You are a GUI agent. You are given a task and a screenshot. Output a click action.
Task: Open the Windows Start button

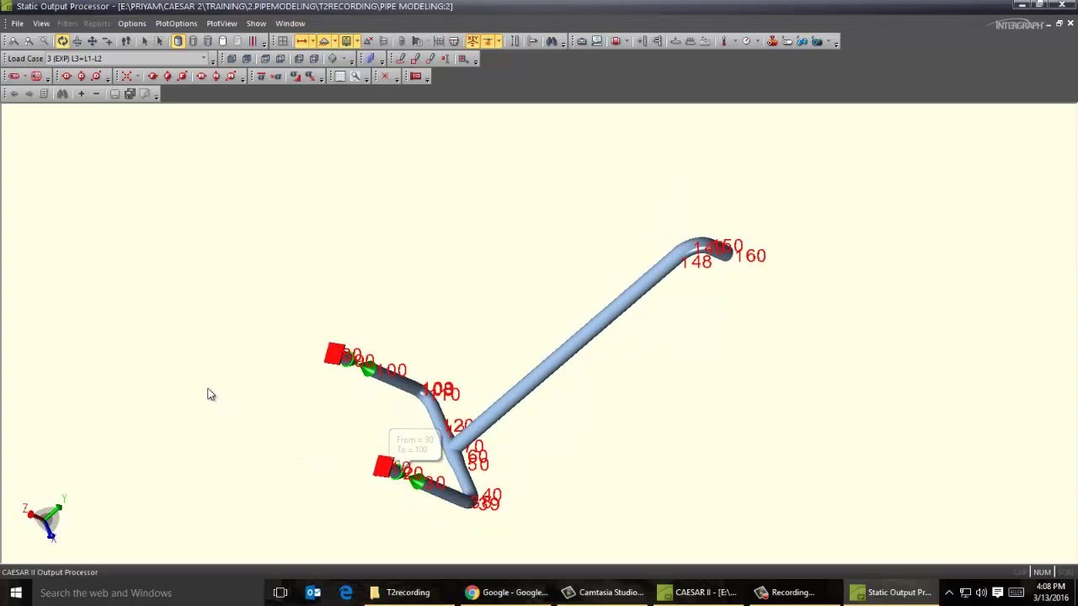16,593
